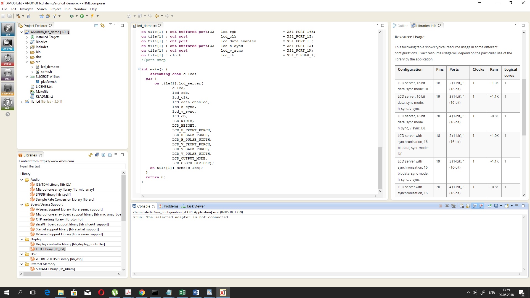Click the ENG language indicator in tray
Image resolution: width=530 pixels, height=298 pixels.
pos(492,292)
